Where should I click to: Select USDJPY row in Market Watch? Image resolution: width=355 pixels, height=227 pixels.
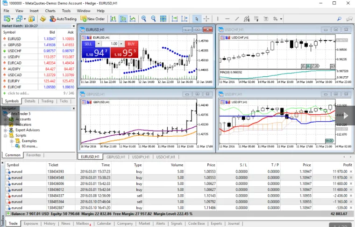pyautogui.click(x=38, y=57)
